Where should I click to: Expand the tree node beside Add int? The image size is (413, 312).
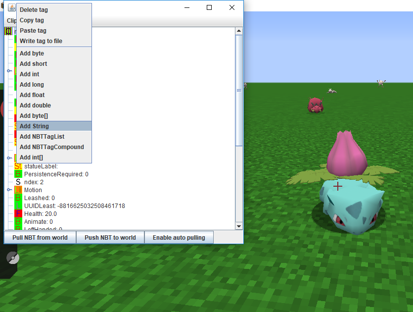tap(9, 71)
